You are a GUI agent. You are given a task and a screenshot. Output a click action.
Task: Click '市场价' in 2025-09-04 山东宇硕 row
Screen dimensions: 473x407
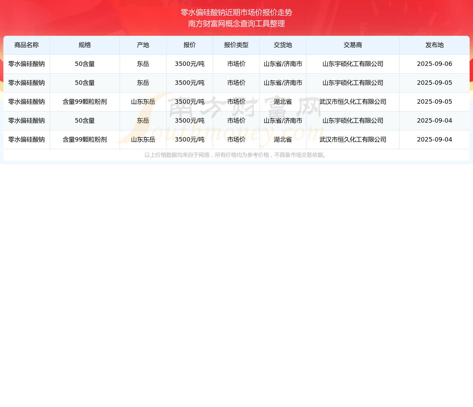point(236,121)
